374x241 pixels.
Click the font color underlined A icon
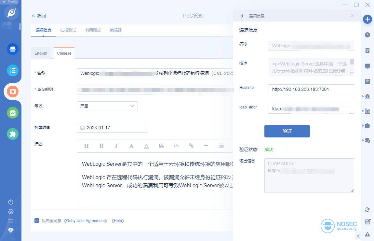(146, 146)
